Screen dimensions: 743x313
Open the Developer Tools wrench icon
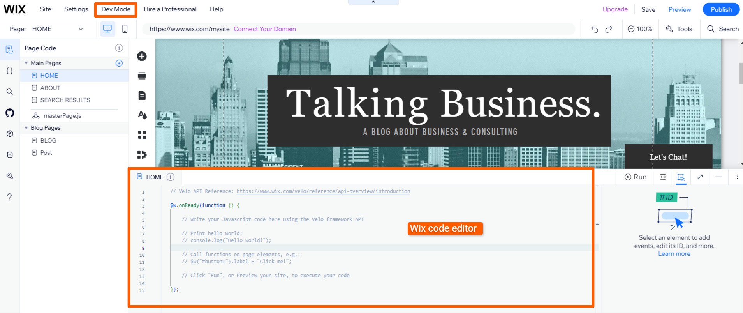coord(10,176)
